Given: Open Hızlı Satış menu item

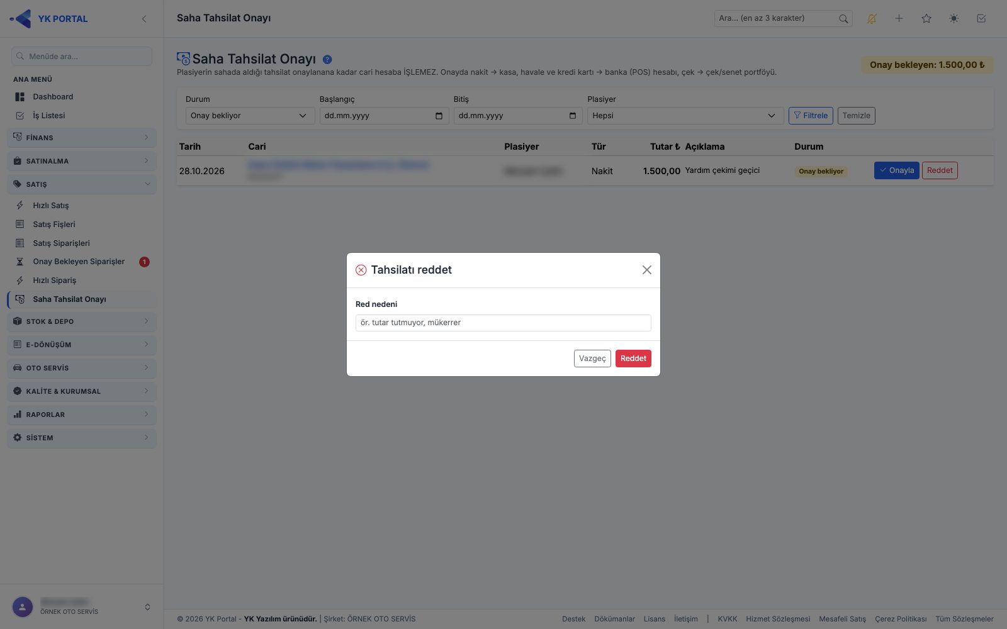Looking at the screenshot, I should 82,206.
